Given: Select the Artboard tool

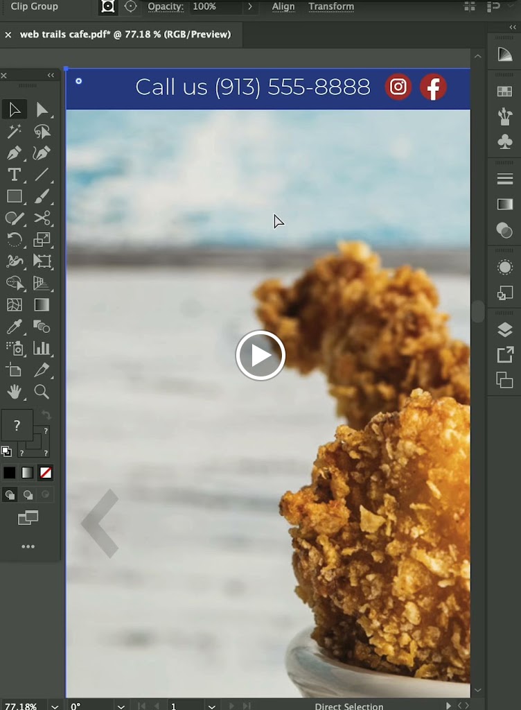Looking at the screenshot, I should point(15,370).
